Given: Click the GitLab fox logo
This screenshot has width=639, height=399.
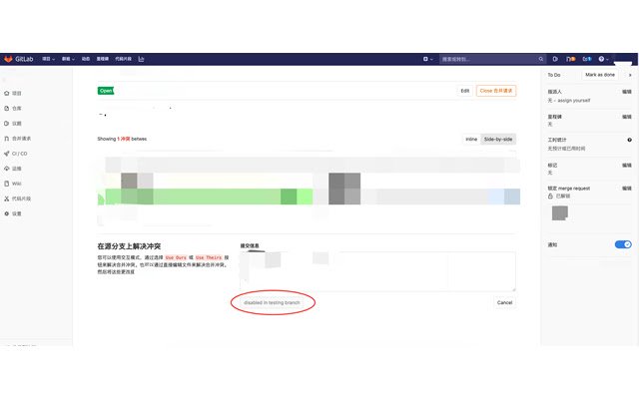Looking at the screenshot, I should [8, 59].
